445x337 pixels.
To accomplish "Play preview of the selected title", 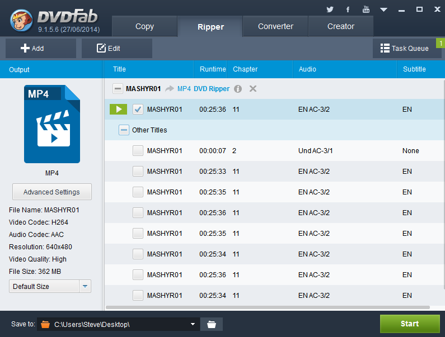I will tap(118, 109).
